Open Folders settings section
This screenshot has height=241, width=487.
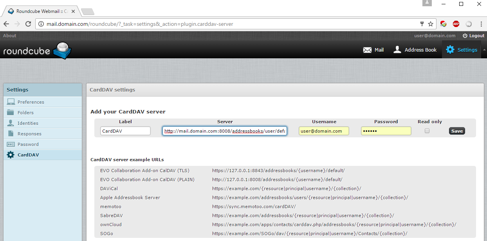pos(25,113)
